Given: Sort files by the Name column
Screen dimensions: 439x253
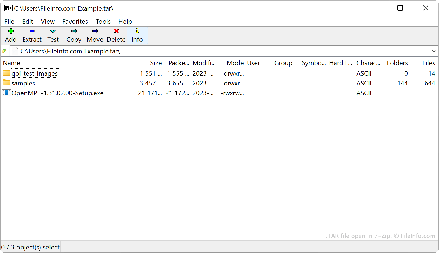Looking at the screenshot, I should (11, 63).
